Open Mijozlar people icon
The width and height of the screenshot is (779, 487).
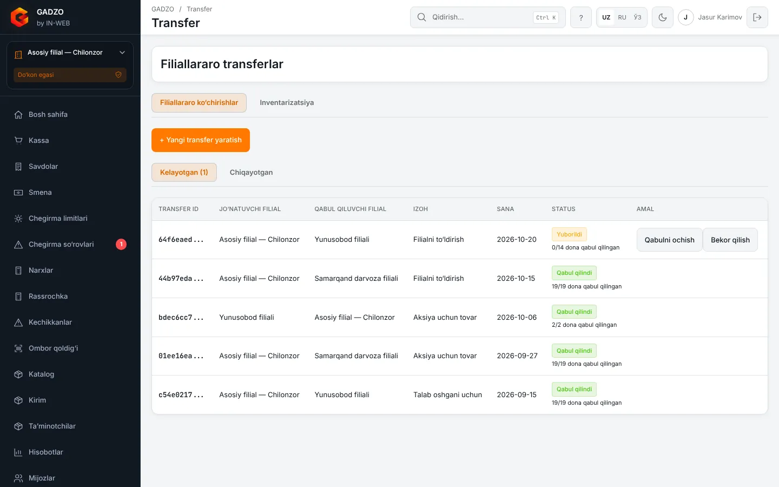pyautogui.click(x=18, y=478)
